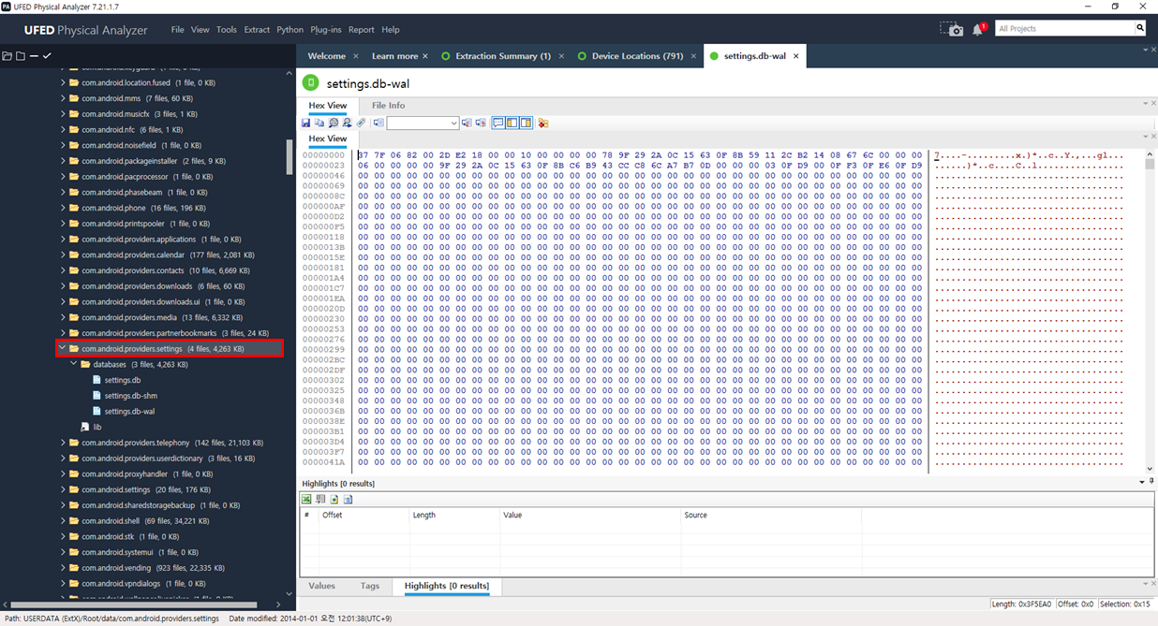Click the tree panel vertical scrollbar thumb

click(x=289, y=157)
